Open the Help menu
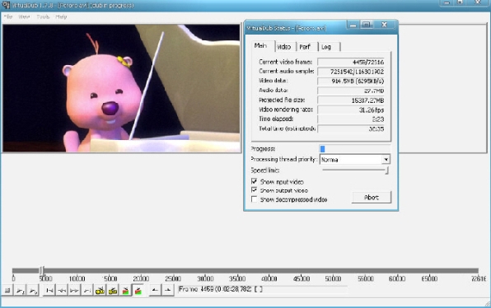The width and height of the screenshot is (491, 308). pyautogui.click(x=61, y=16)
